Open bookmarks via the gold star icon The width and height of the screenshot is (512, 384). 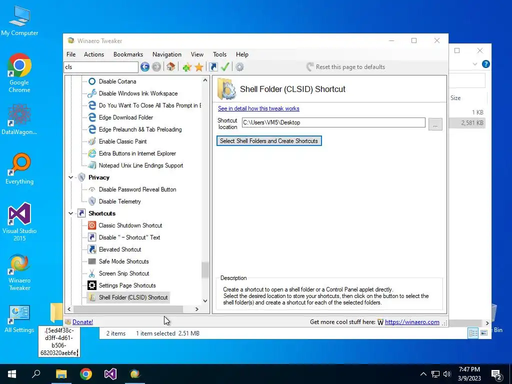click(x=199, y=67)
